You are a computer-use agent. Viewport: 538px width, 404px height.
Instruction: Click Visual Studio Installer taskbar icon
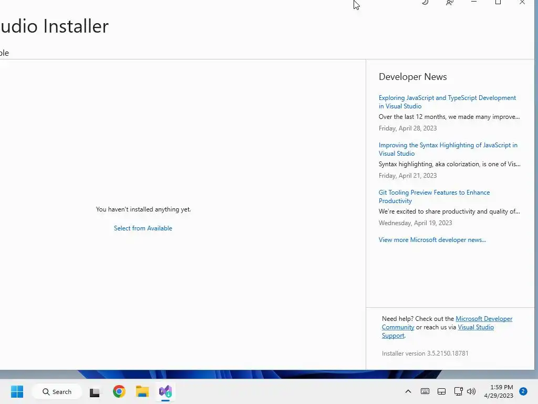(x=165, y=391)
